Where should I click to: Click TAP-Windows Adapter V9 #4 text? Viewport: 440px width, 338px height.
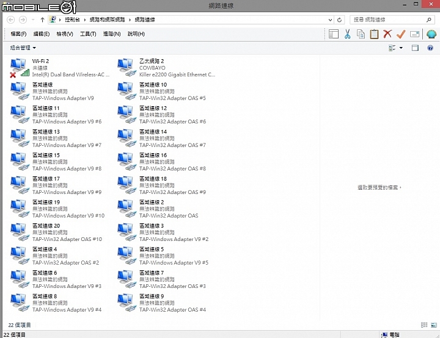[67, 310]
